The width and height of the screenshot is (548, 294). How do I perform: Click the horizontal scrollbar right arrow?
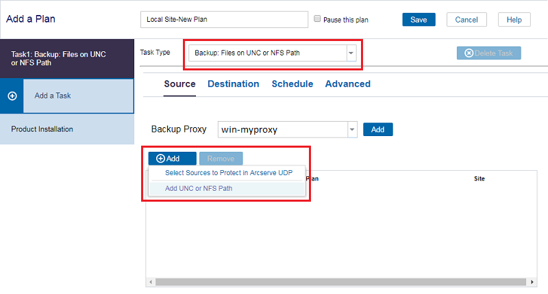tap(532, 282)
